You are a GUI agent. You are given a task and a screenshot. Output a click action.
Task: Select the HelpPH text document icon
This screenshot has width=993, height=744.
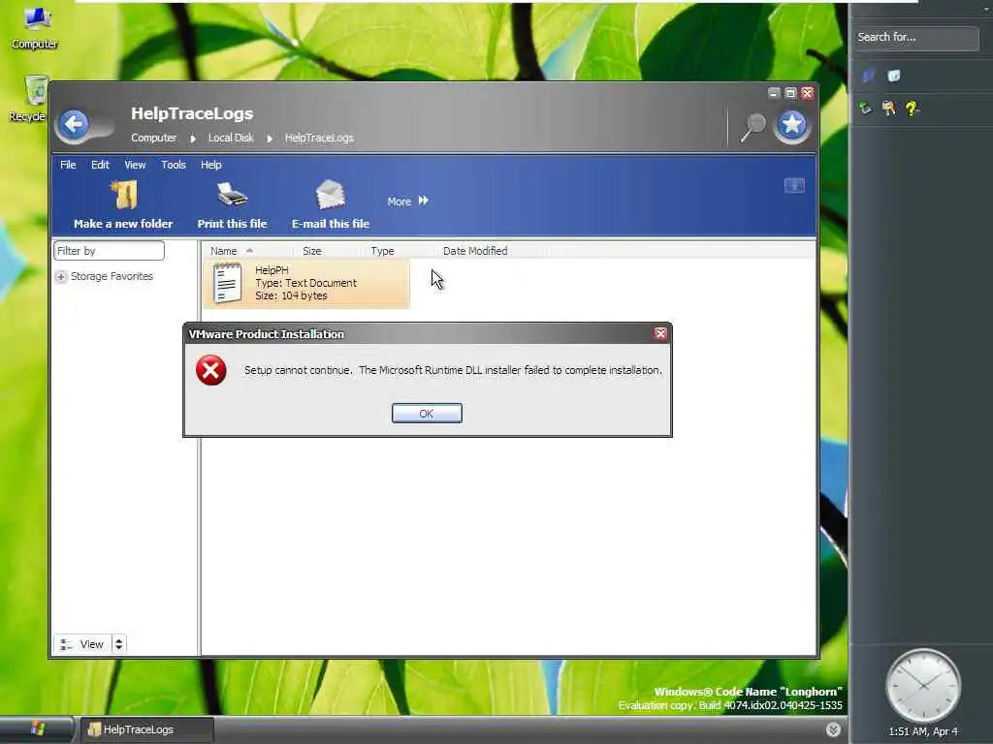click(227, 283)
